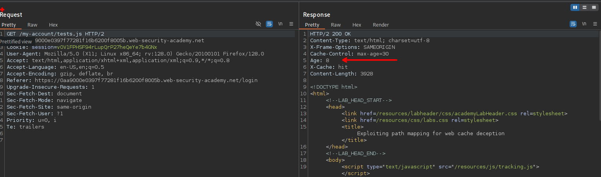Switch Response view to Hex tab

pyautogui.click(x=357, y=25)
